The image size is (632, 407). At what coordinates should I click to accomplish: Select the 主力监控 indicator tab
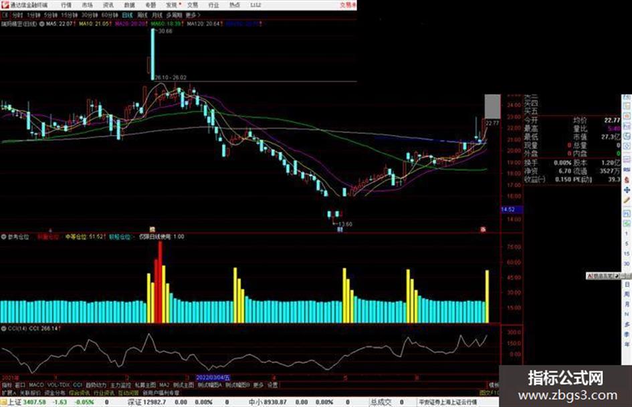[x=120, y=385]
